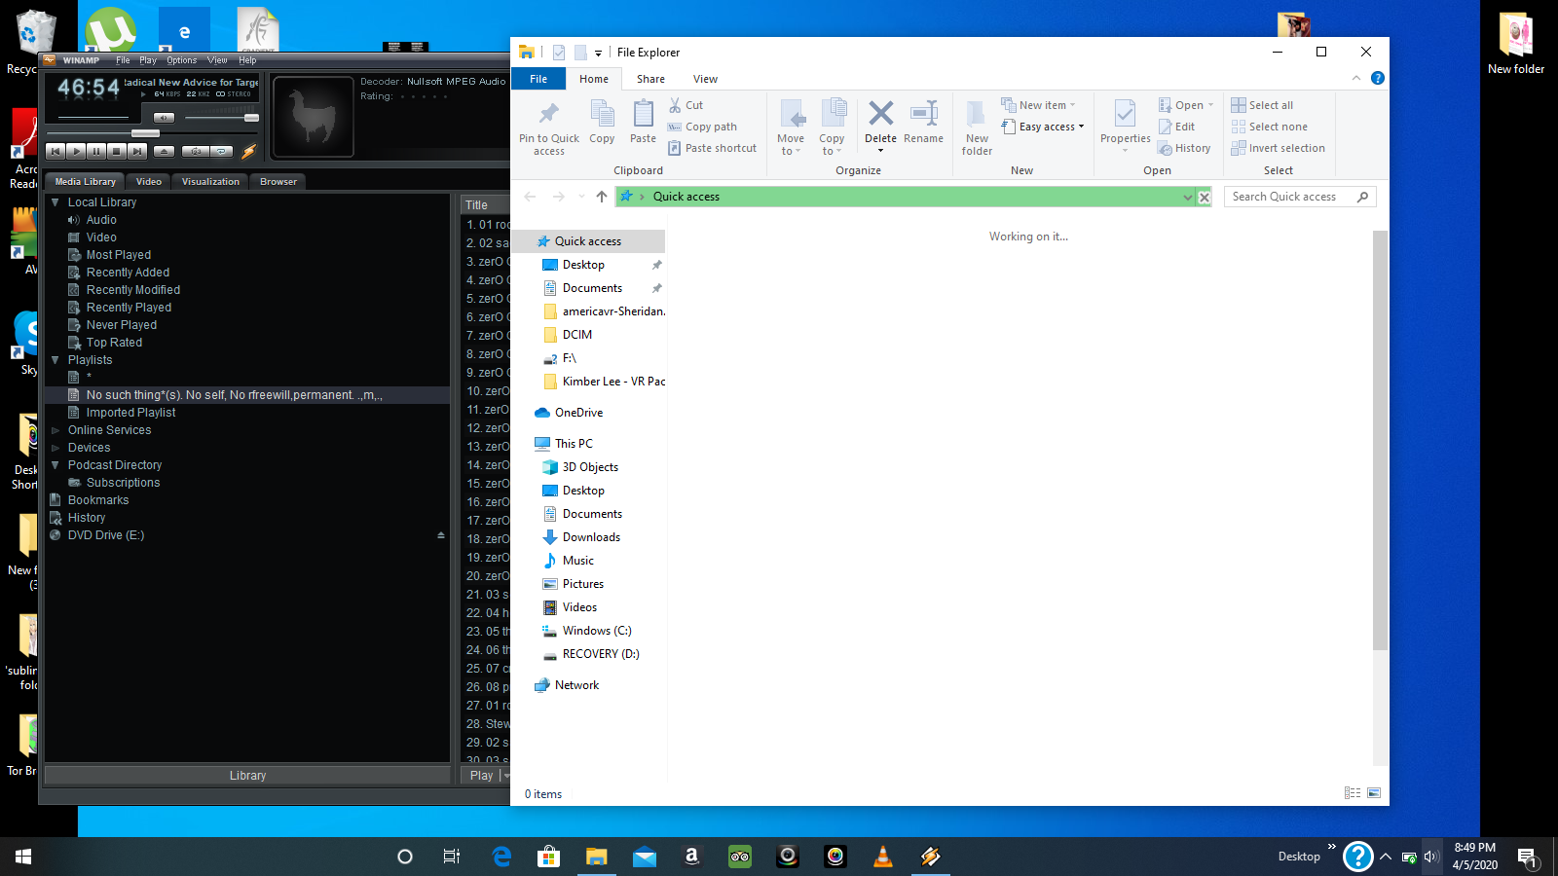The image size is (1558, 876).
Task: Click the Properties ribbon icon
Action: tap(1125, 115)
